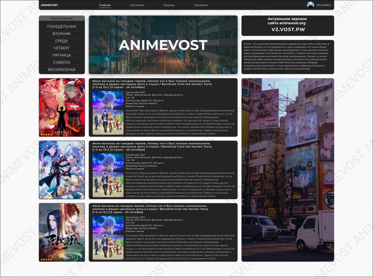Select ПОНЕДЕЛЬНИК in the schedule

[62, 27]
